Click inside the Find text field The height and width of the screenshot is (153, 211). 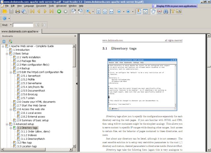click(23, 25)
